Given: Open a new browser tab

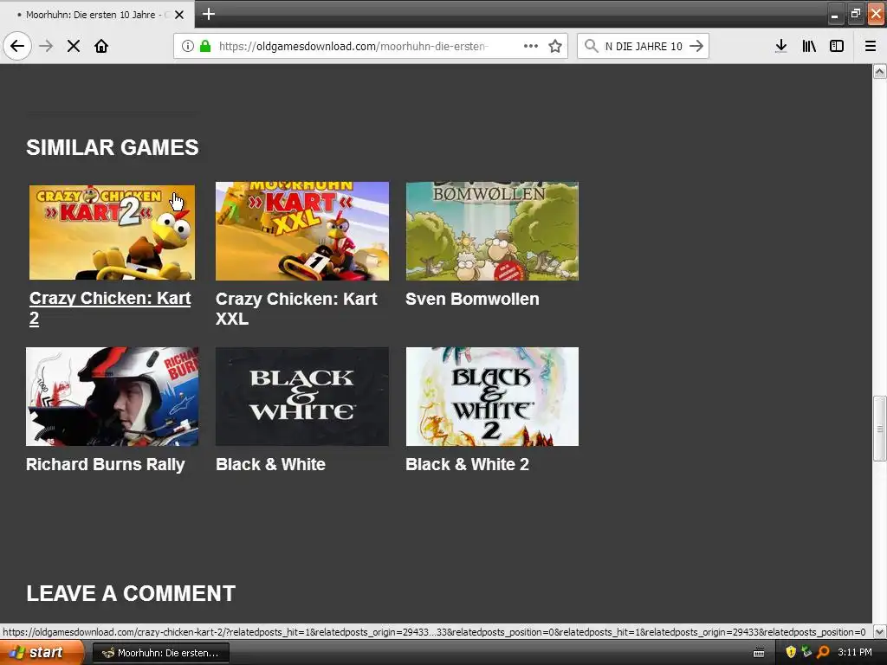Looking at the screenshot, I should click(209, 14).
